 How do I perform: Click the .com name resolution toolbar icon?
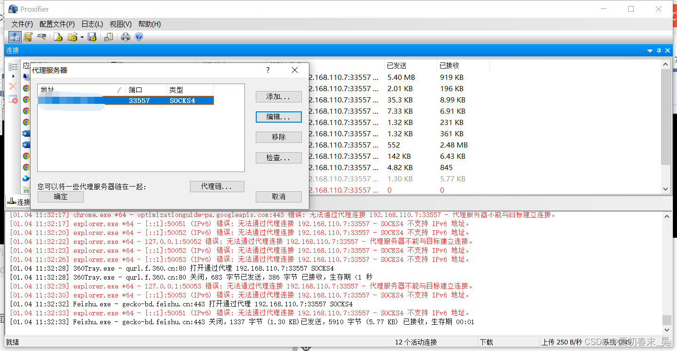click(42, 37)
